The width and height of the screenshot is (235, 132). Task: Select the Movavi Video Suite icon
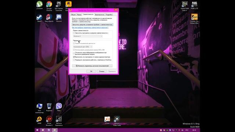(x=117, y=121)
